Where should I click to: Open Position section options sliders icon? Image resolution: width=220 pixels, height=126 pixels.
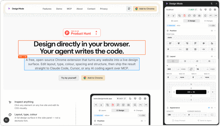coord(212,31)
